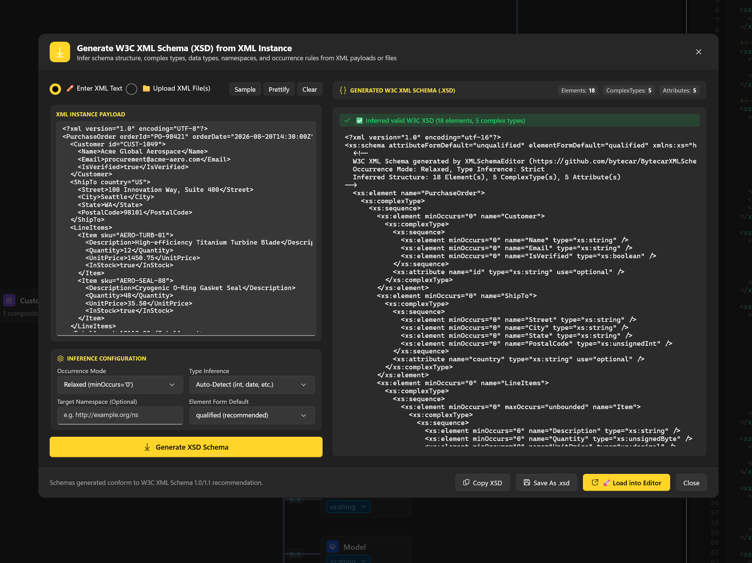The height and width of the screenshot is (563, 752).
Task: Click the Target Namespace input field
Action: 120,415
